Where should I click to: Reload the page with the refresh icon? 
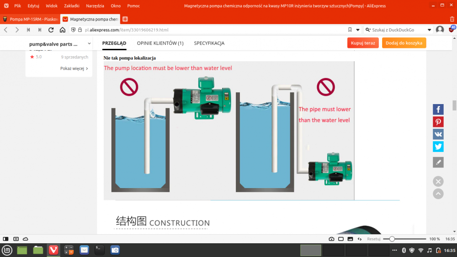51,30
